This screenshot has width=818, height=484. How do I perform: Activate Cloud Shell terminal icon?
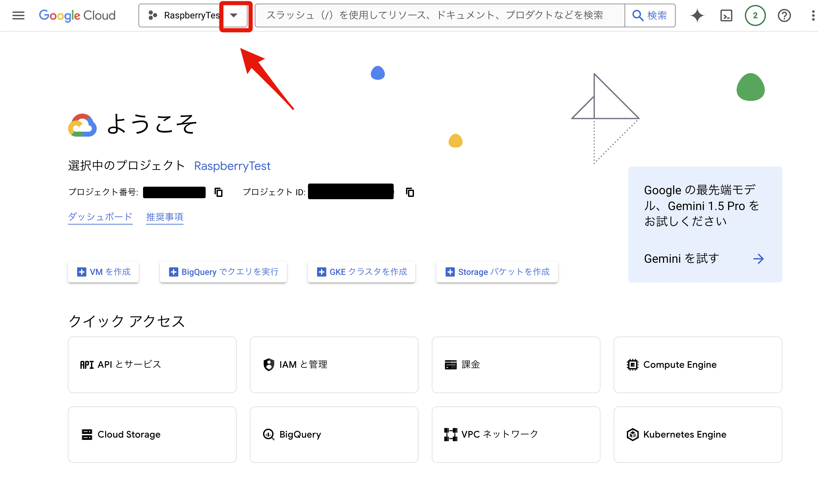726,15
